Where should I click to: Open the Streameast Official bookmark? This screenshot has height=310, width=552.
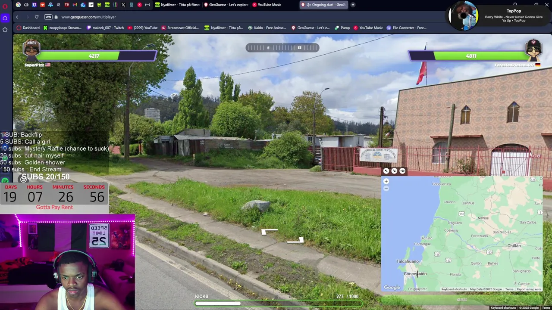(x=180, y=28)
